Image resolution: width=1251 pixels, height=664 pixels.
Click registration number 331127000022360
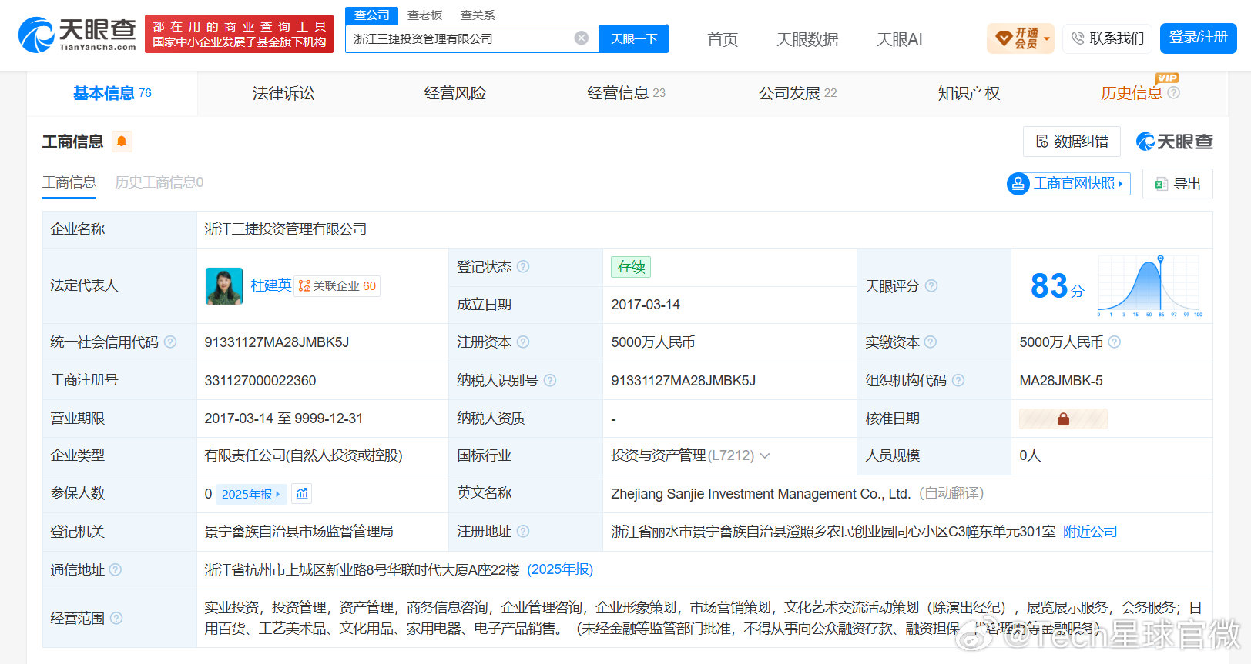click(260, 381)
